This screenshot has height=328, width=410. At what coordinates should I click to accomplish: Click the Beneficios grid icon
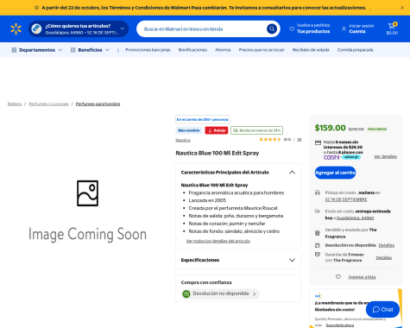click(x=73, y=50)
